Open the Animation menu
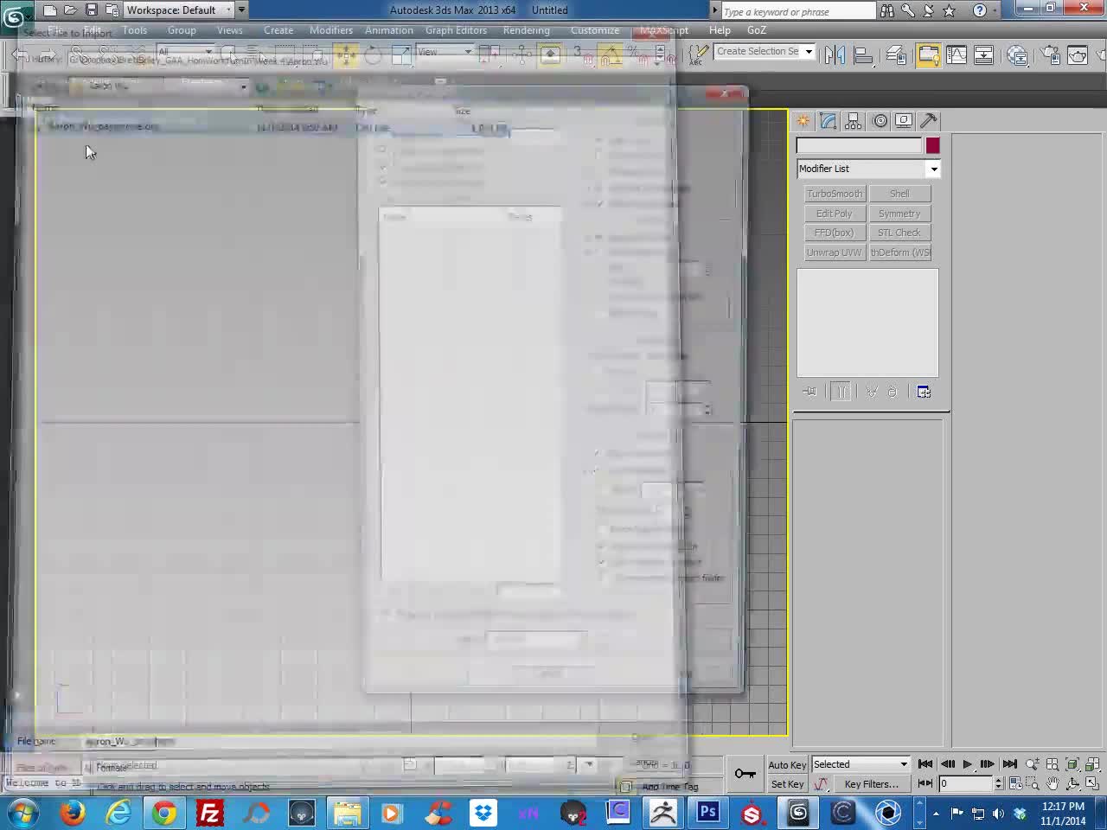 (x=389, y=30)
